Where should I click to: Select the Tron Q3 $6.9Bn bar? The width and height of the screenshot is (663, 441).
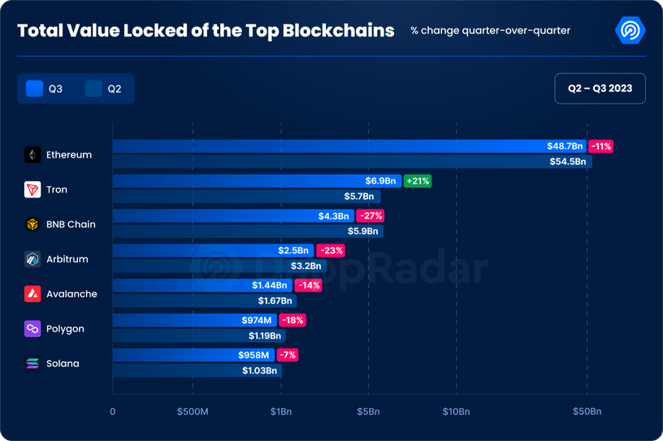pos(244,181)
